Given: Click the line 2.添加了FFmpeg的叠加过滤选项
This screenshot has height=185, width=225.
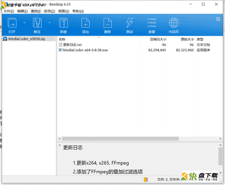Looking at the screenshot, I should click(108, 171).
